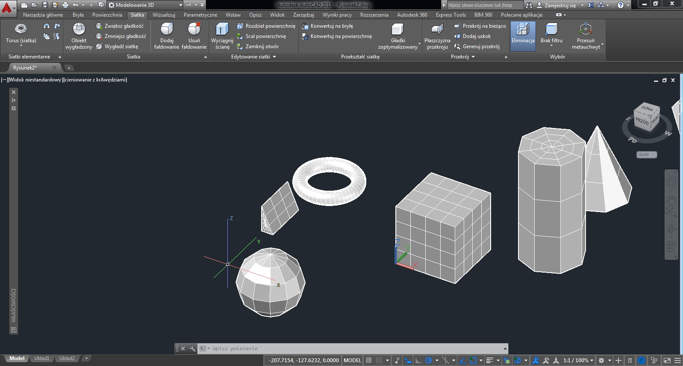
Task: Activate Płaszczyzna przekroju tool
Action: 437,30
